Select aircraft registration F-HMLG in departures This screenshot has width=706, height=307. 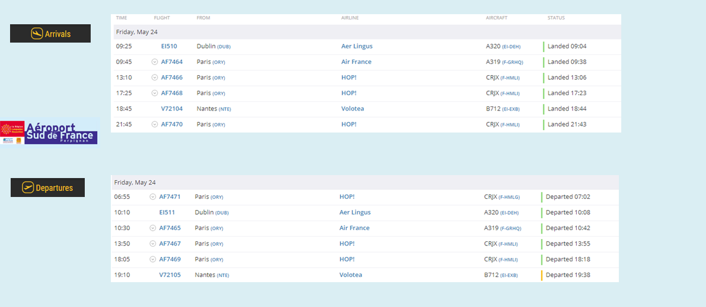(x=510, y=197)
